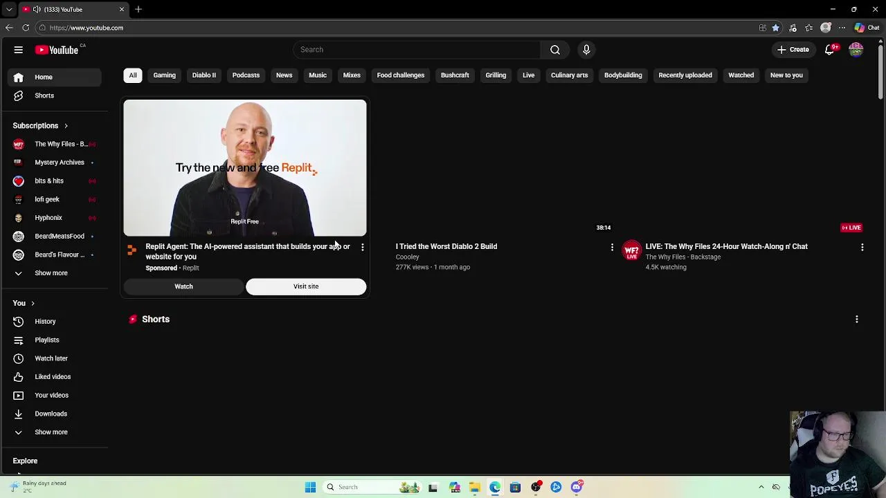886x498 pixels.
Task: Open Shorts in the sidebar
Action: (x=54, y=95)
